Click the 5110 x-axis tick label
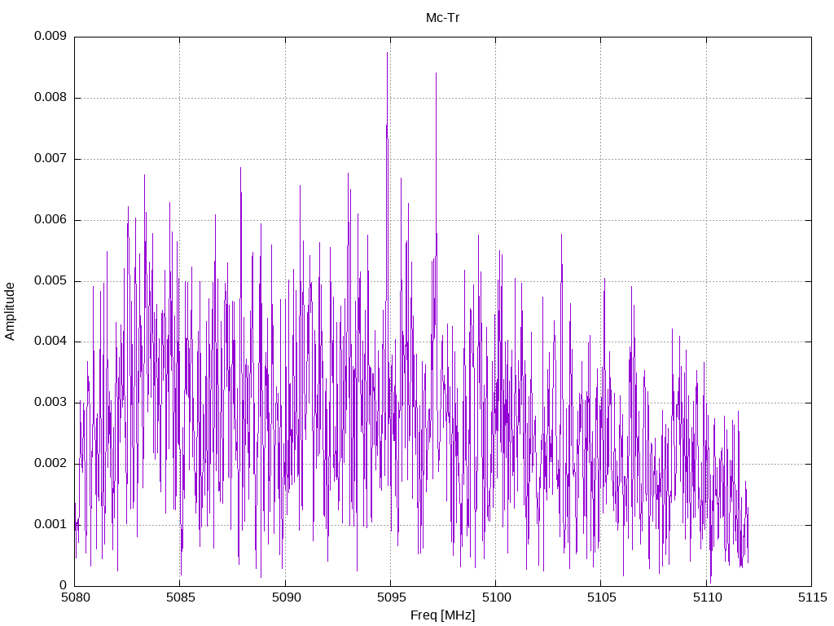 (x=707, y=597)
